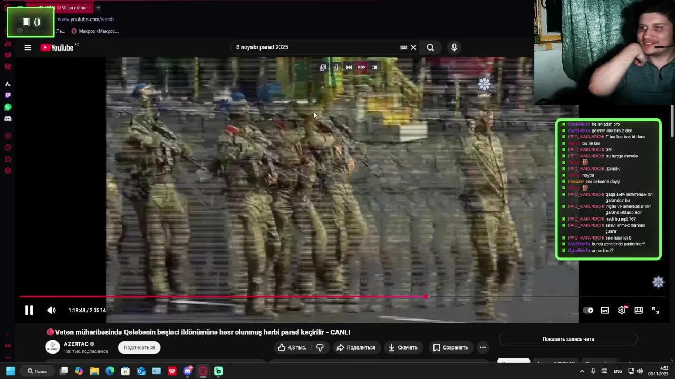Open Windows Start menu
The image size is (675, 379).
pyautogui.click(x=10, y=371)
